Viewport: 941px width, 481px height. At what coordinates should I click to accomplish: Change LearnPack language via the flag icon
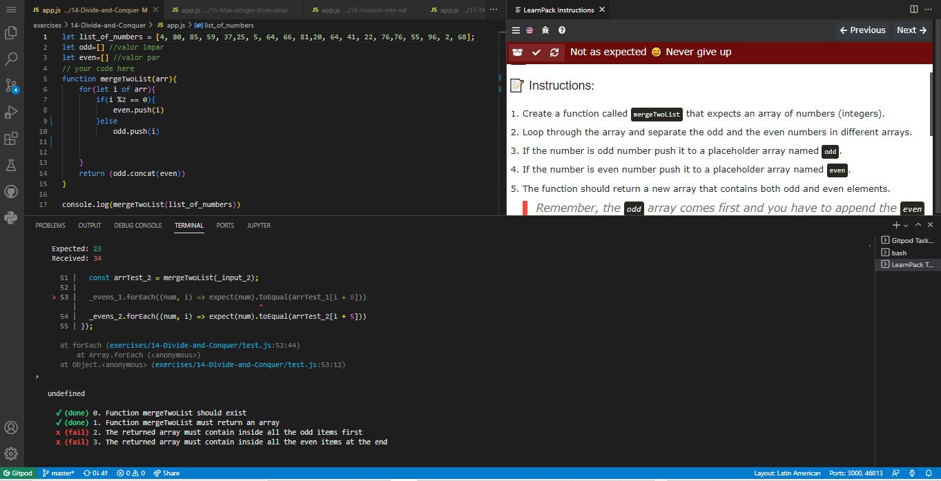pos(528,30)
